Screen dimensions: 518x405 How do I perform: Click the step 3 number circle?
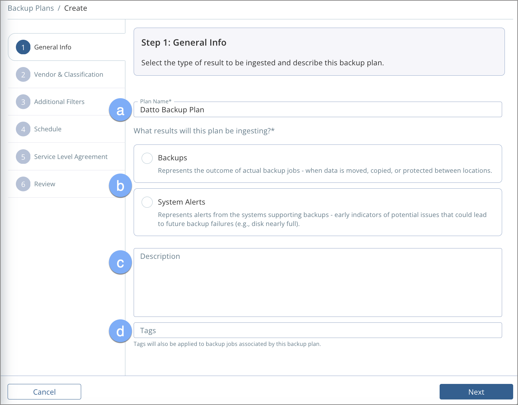[x=23, y=102]
